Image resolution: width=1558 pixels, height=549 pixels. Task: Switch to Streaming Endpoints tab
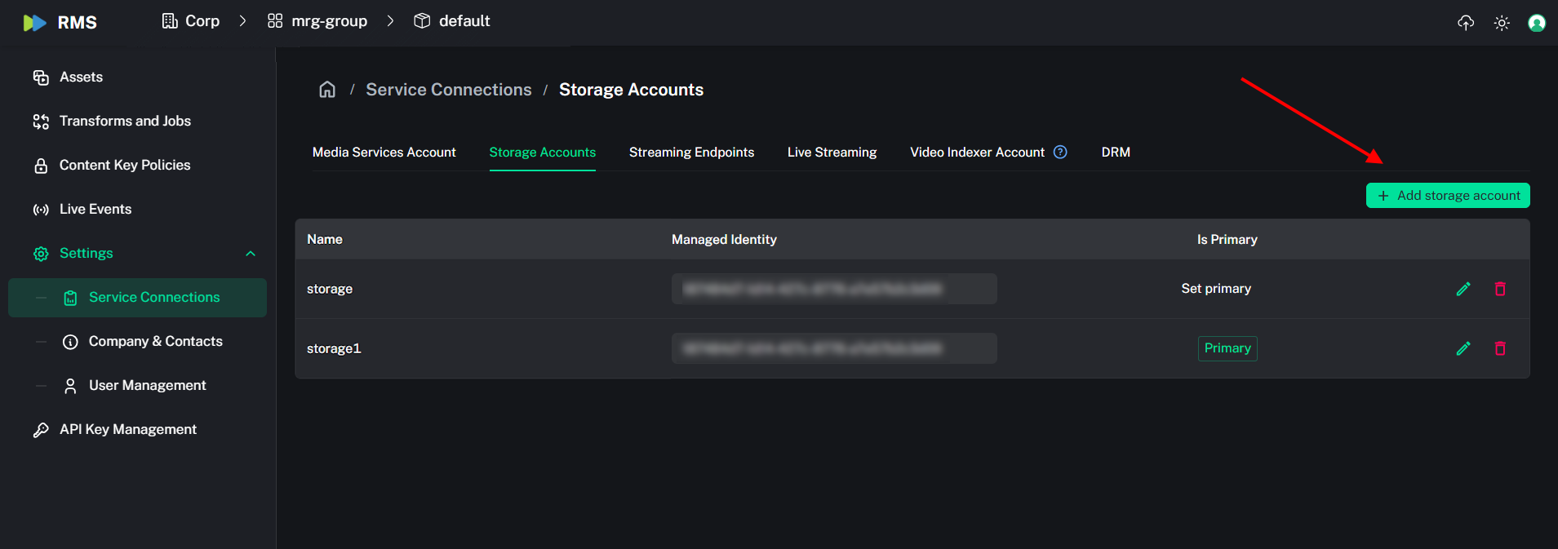(691, 153)
